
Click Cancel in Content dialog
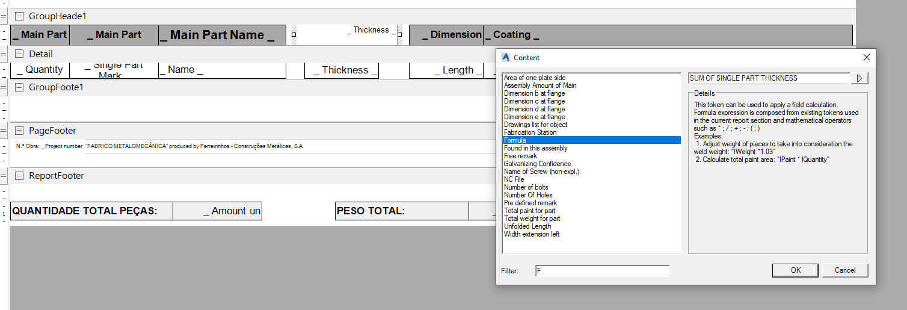tap(845, 270)
